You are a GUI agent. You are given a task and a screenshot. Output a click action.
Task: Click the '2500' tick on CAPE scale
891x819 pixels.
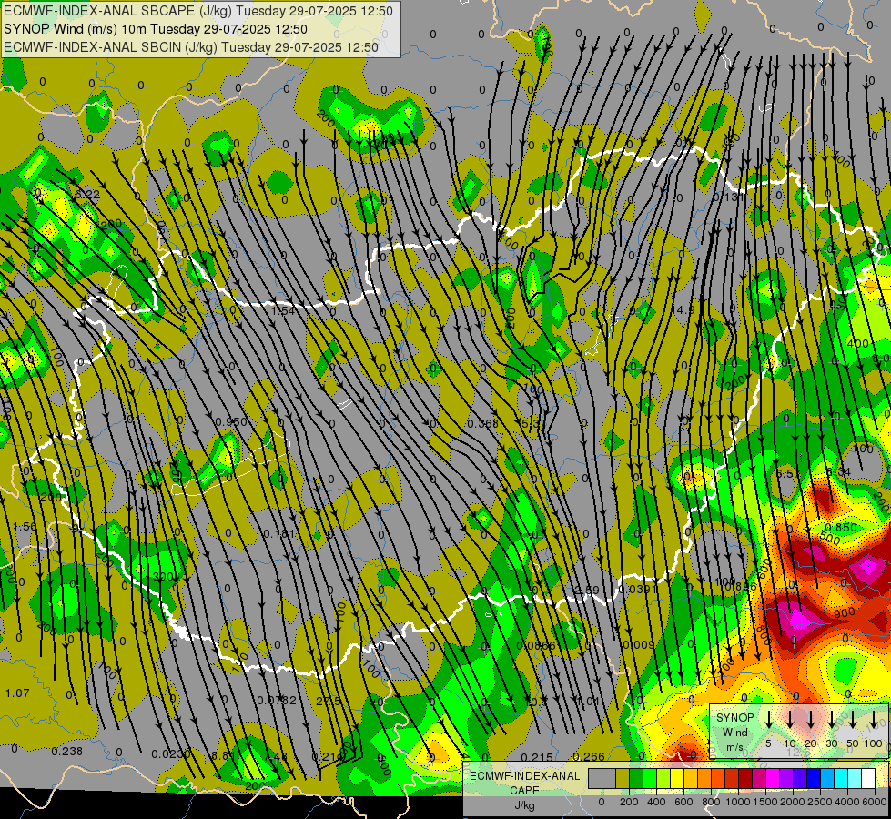pos(820,802)
